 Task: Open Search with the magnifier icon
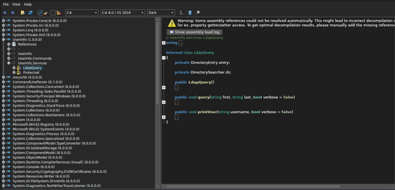[198, 13]
